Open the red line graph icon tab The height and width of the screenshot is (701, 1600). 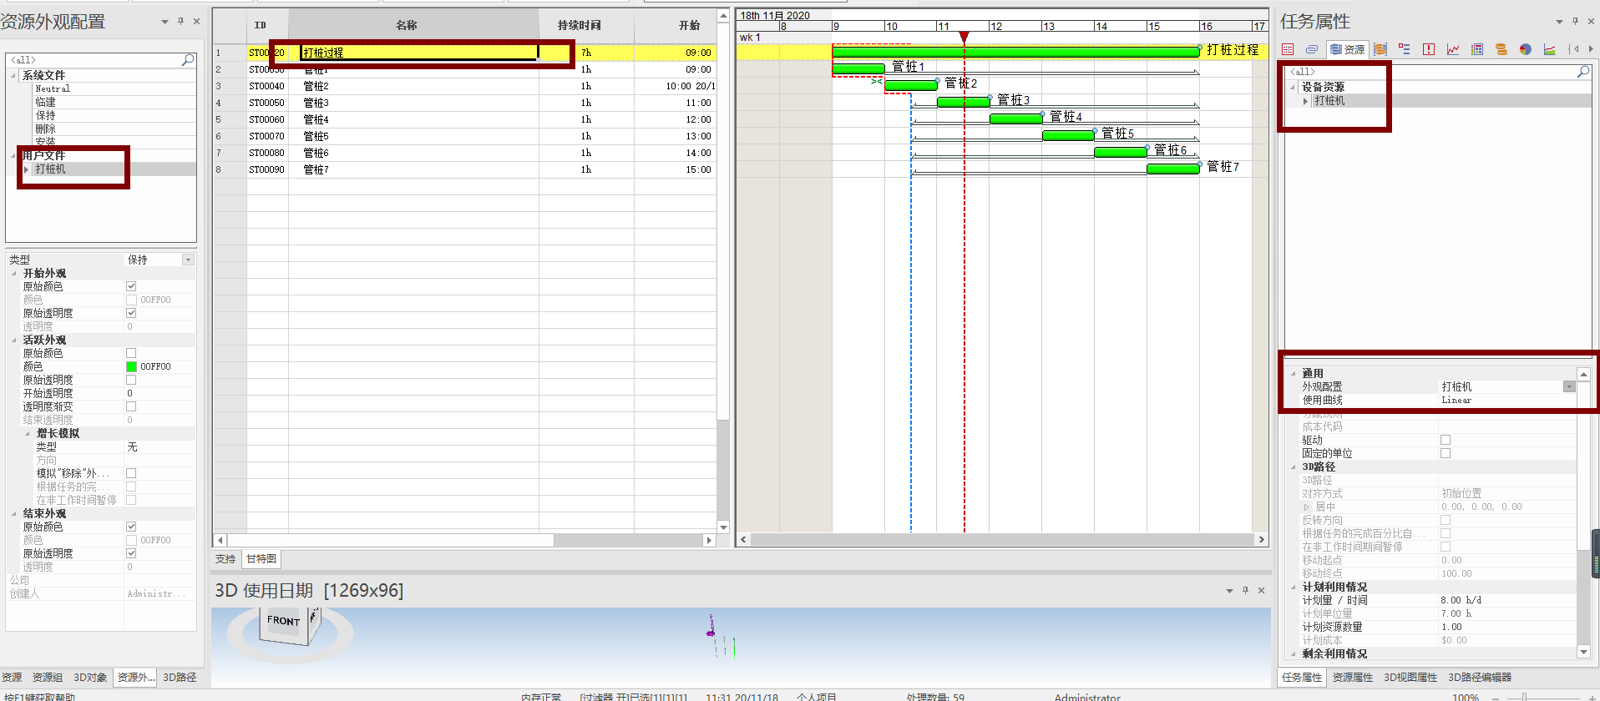point(1453,49)
